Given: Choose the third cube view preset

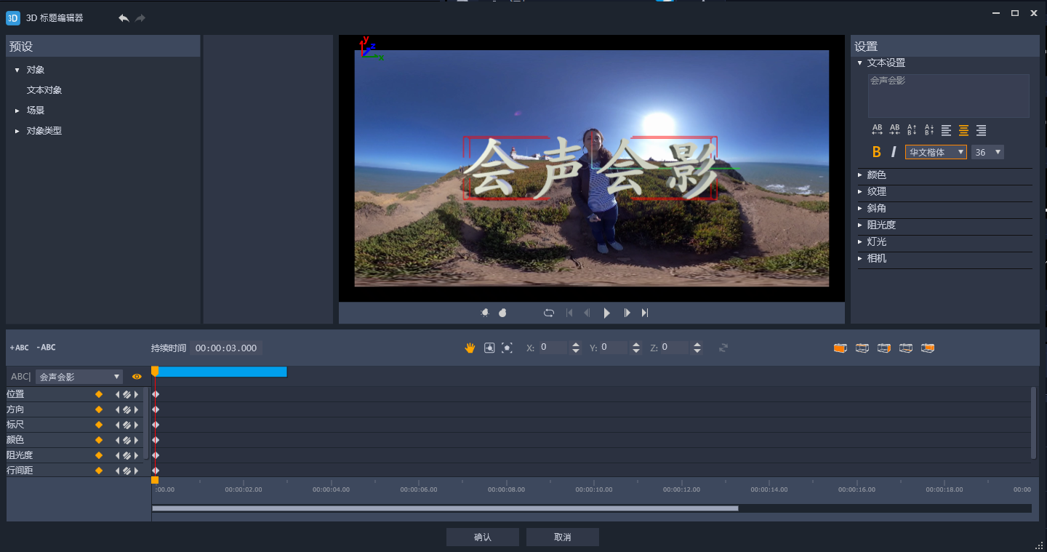Looking at the screenshot, I should (x=883, y=348).
